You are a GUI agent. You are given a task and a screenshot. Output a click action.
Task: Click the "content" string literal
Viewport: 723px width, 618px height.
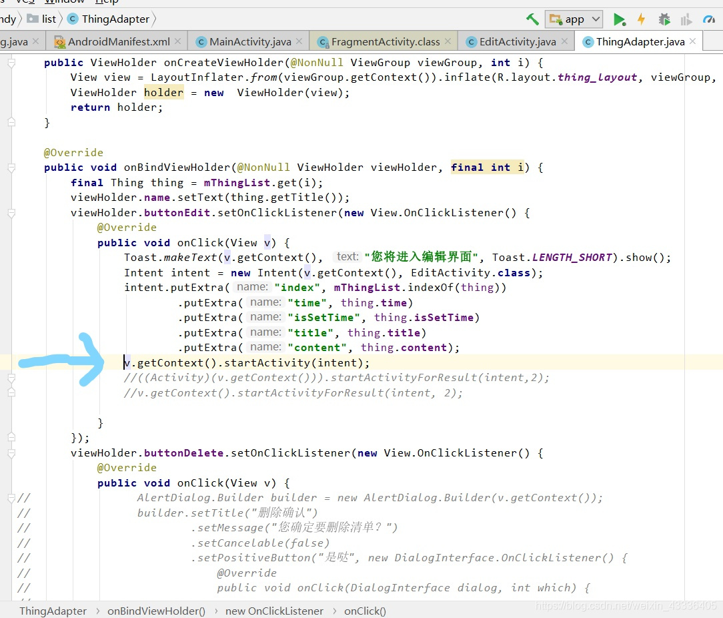317,348
